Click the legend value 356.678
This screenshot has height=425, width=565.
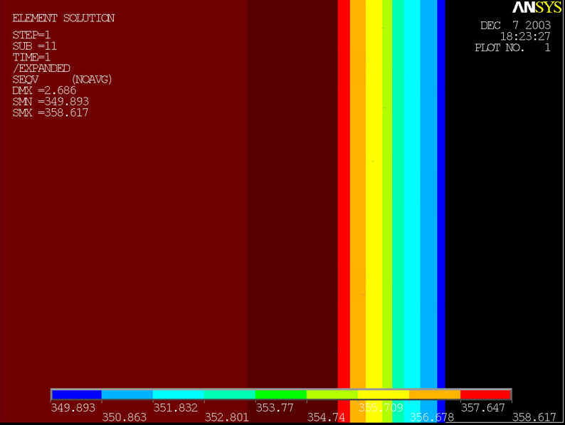point(432,417)
